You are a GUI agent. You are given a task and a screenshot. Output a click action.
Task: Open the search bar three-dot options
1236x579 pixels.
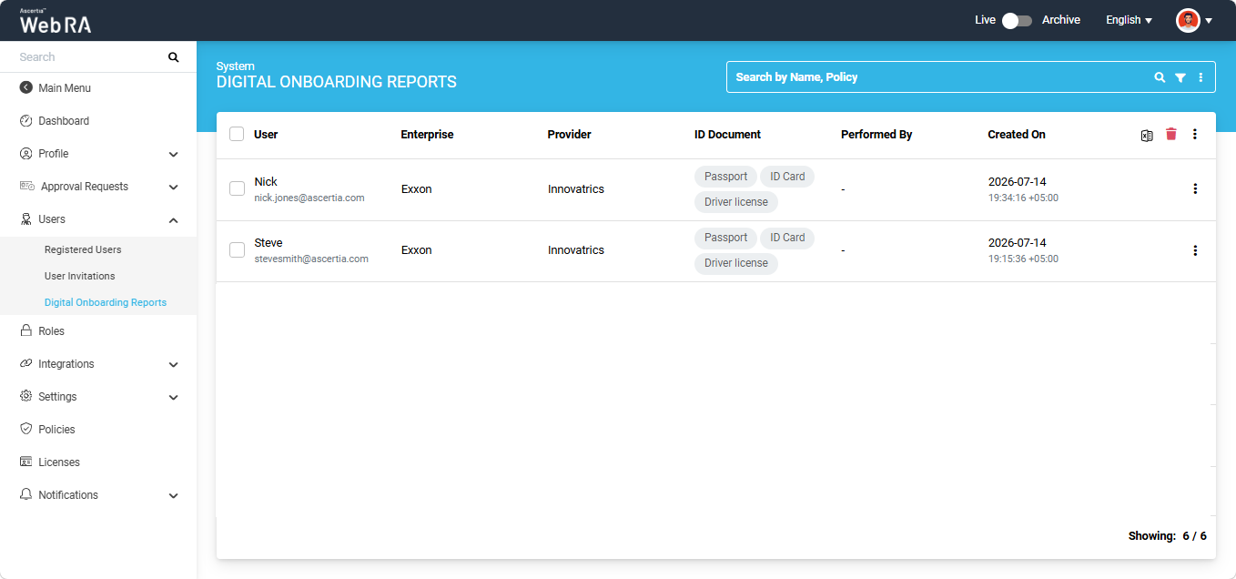1201,77
